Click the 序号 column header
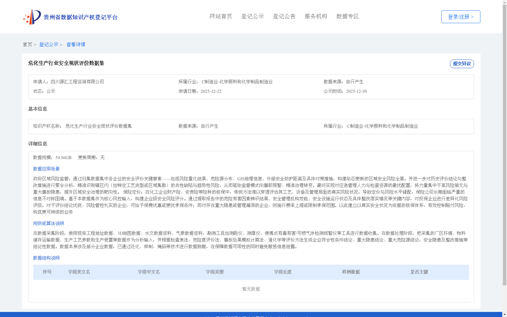 tap(47, 272)
